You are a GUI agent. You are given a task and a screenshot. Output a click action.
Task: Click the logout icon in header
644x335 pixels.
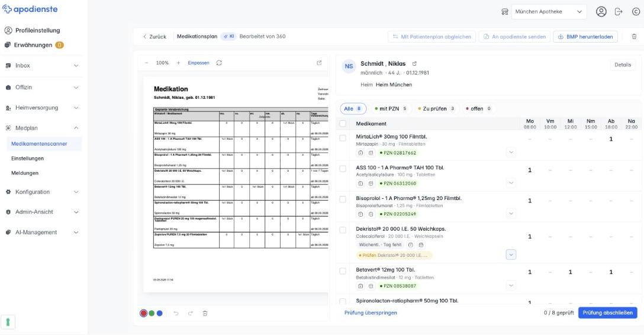pos(619,11)
